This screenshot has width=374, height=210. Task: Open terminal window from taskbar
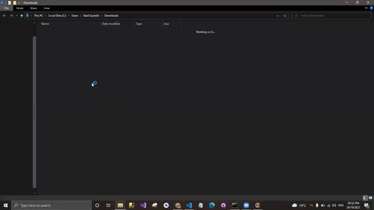235,205
